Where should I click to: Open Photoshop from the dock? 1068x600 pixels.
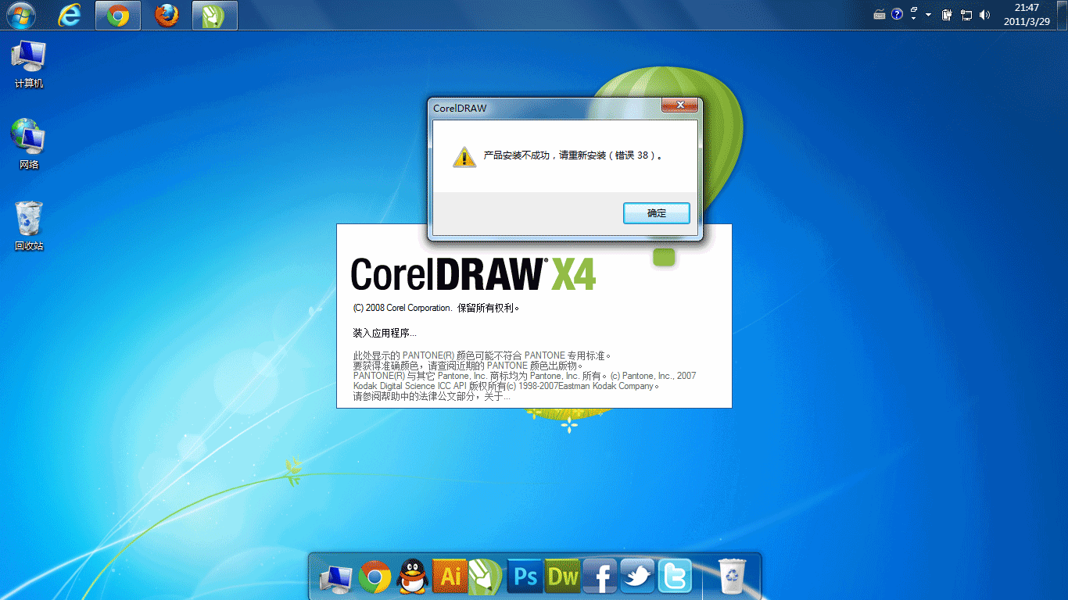525,577
